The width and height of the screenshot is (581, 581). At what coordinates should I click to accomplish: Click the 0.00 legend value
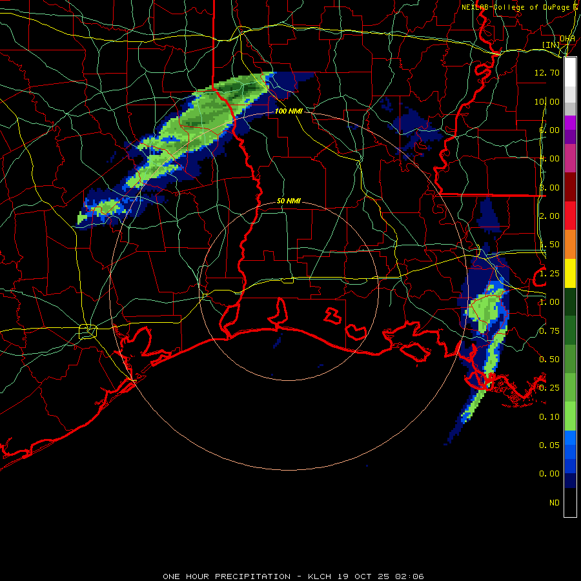549,474
